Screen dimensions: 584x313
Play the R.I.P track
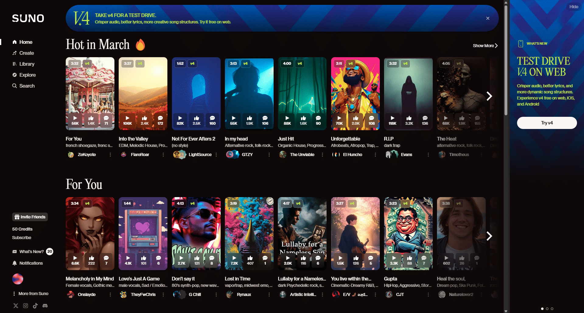(x=393, y=120)
